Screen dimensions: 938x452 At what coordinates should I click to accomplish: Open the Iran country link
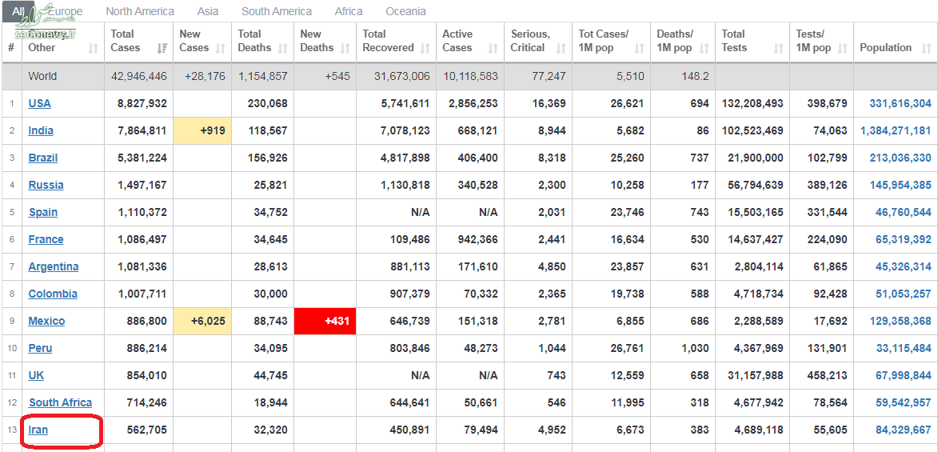pos(38,430)
